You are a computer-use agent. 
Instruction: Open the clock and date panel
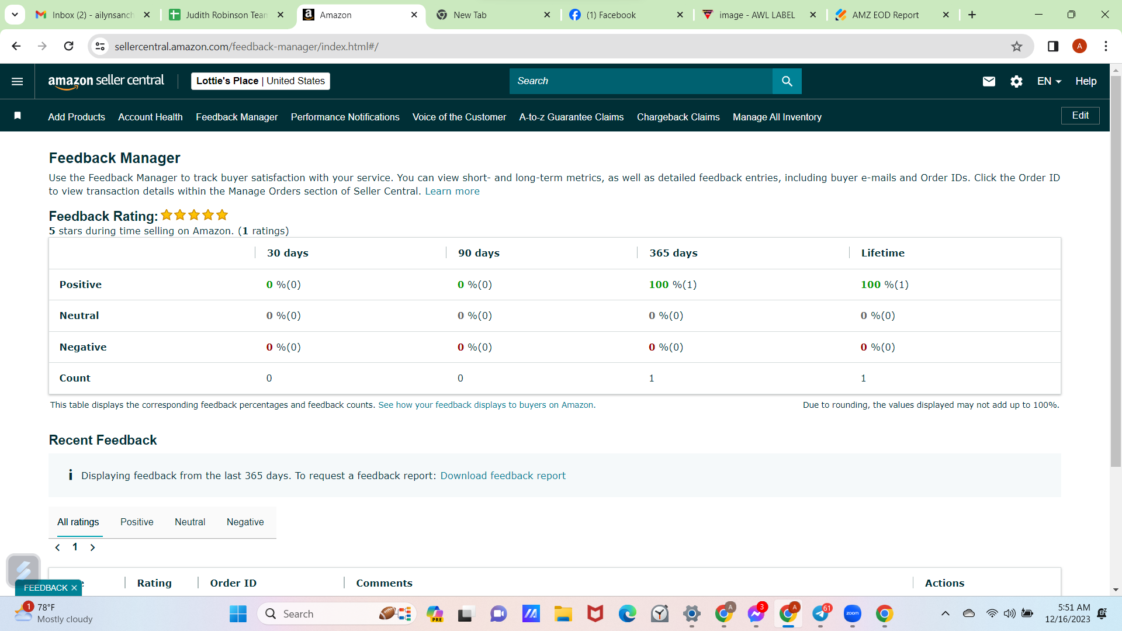pos(1068,613)
